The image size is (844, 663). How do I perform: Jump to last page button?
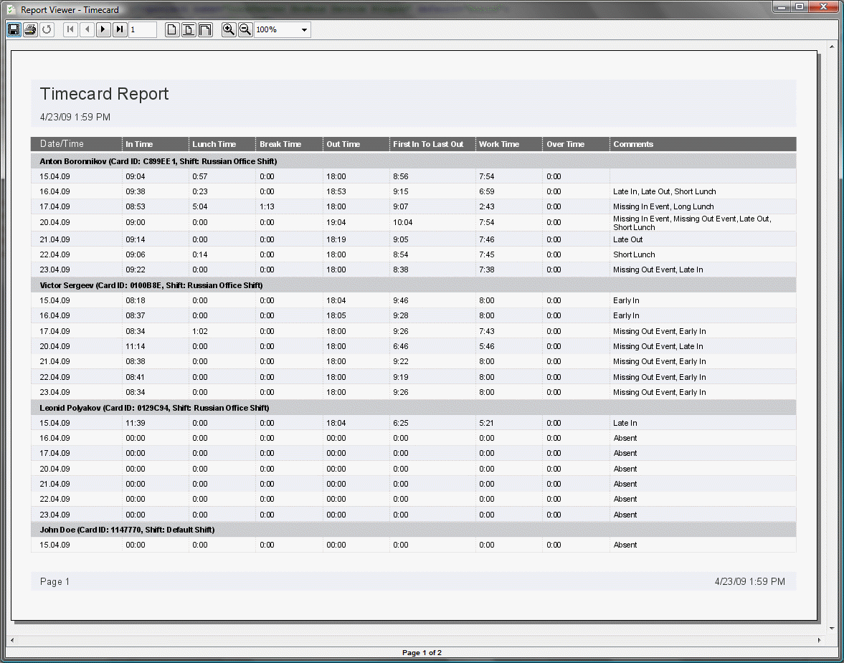[120, 29]
